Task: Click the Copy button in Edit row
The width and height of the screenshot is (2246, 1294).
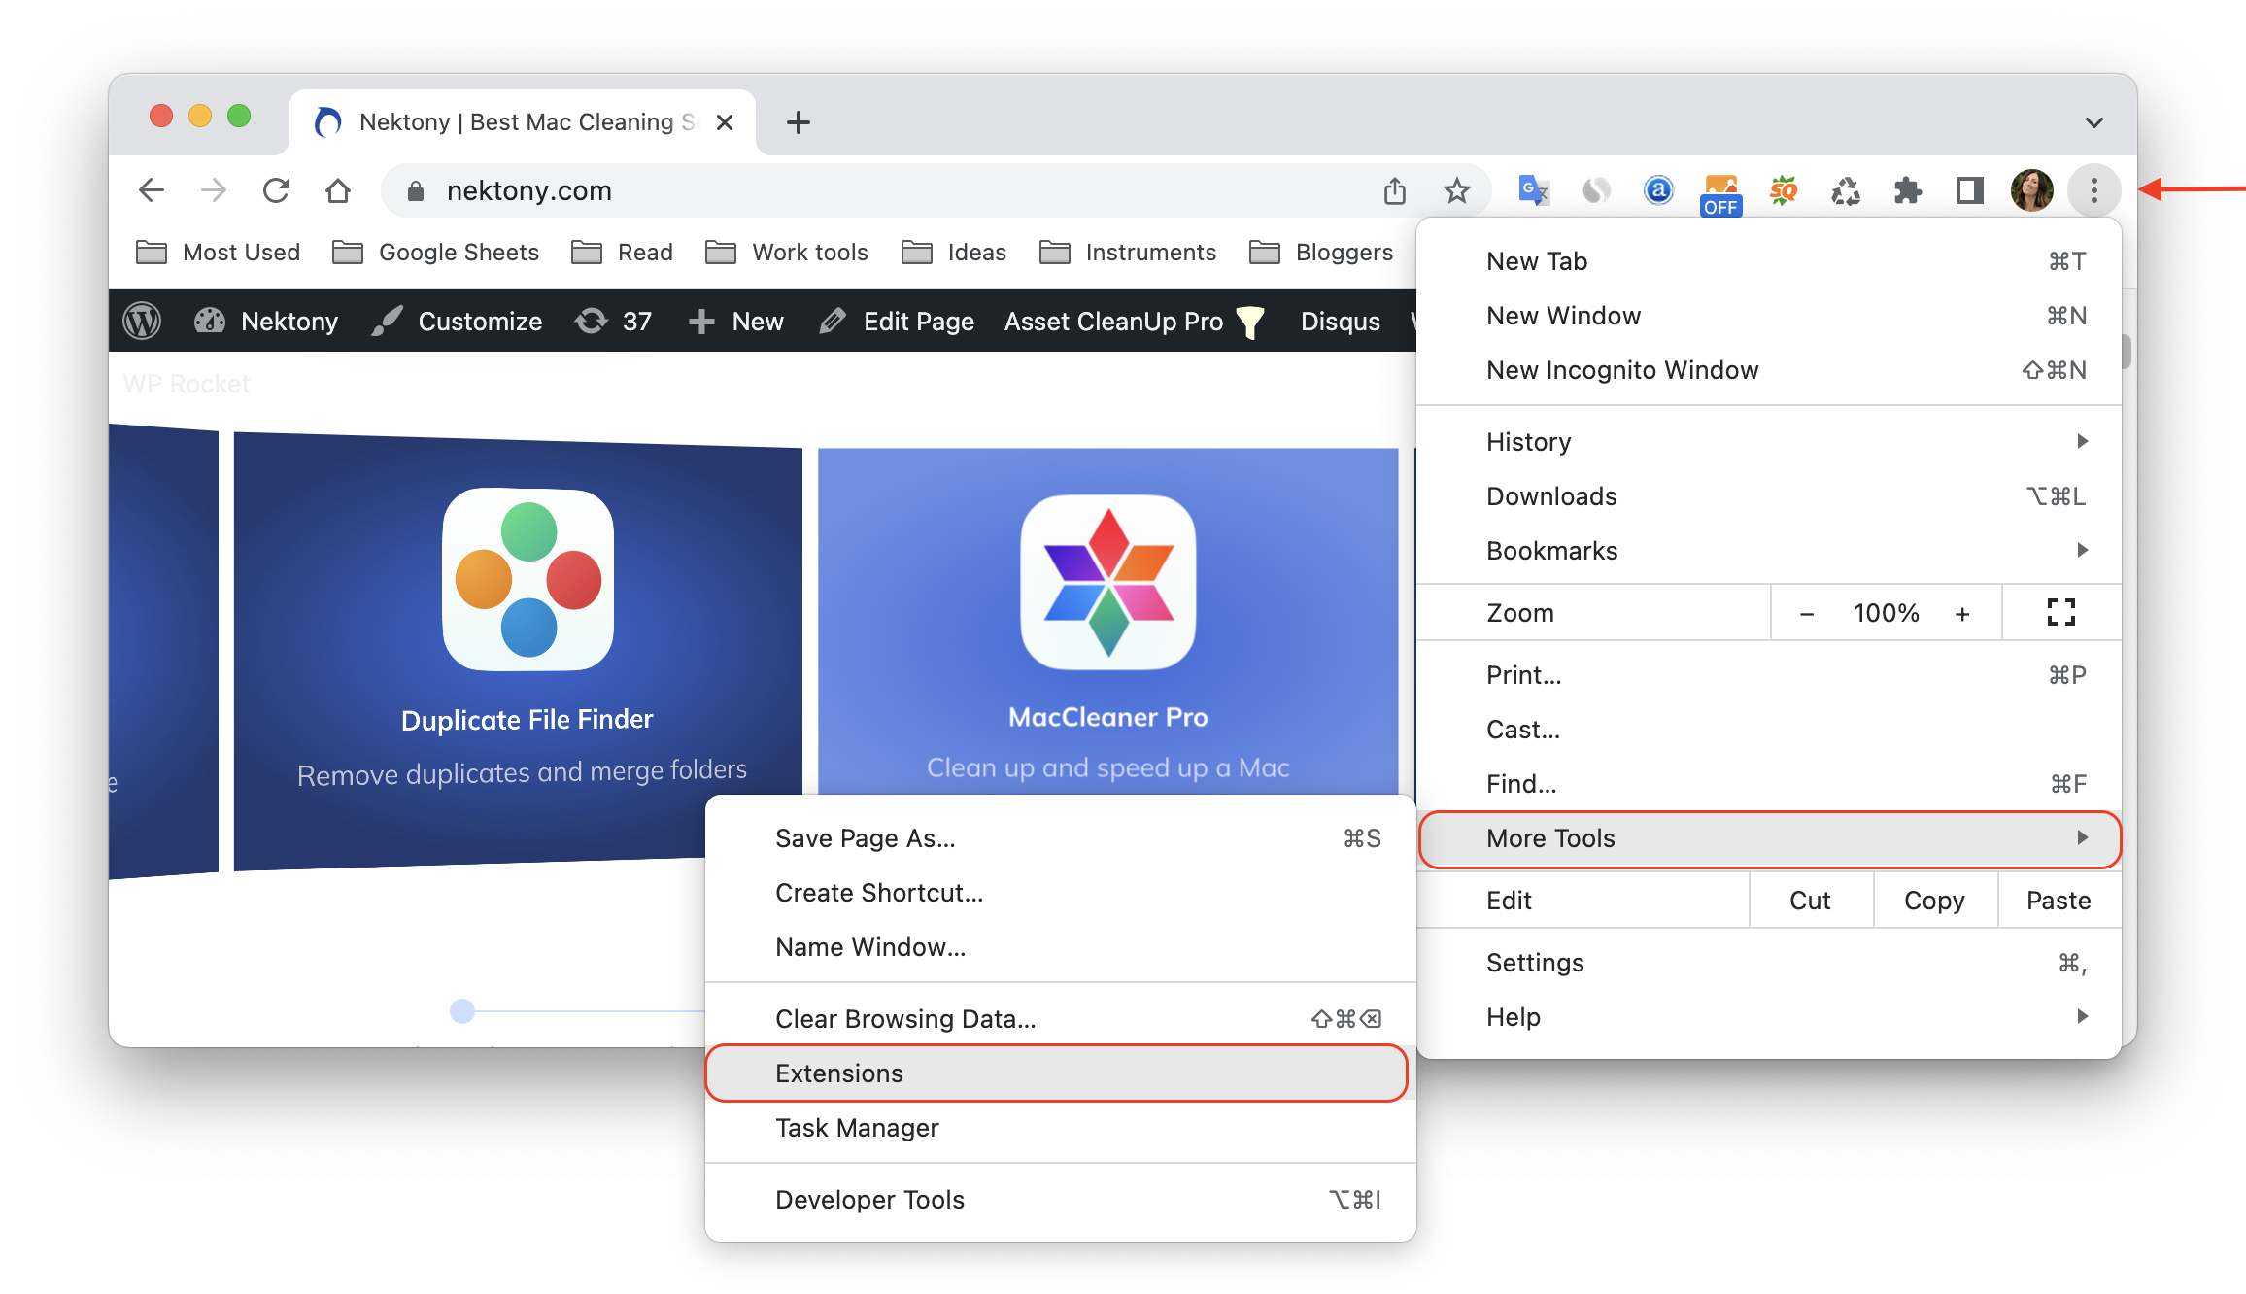Action: pos(1935,901)
